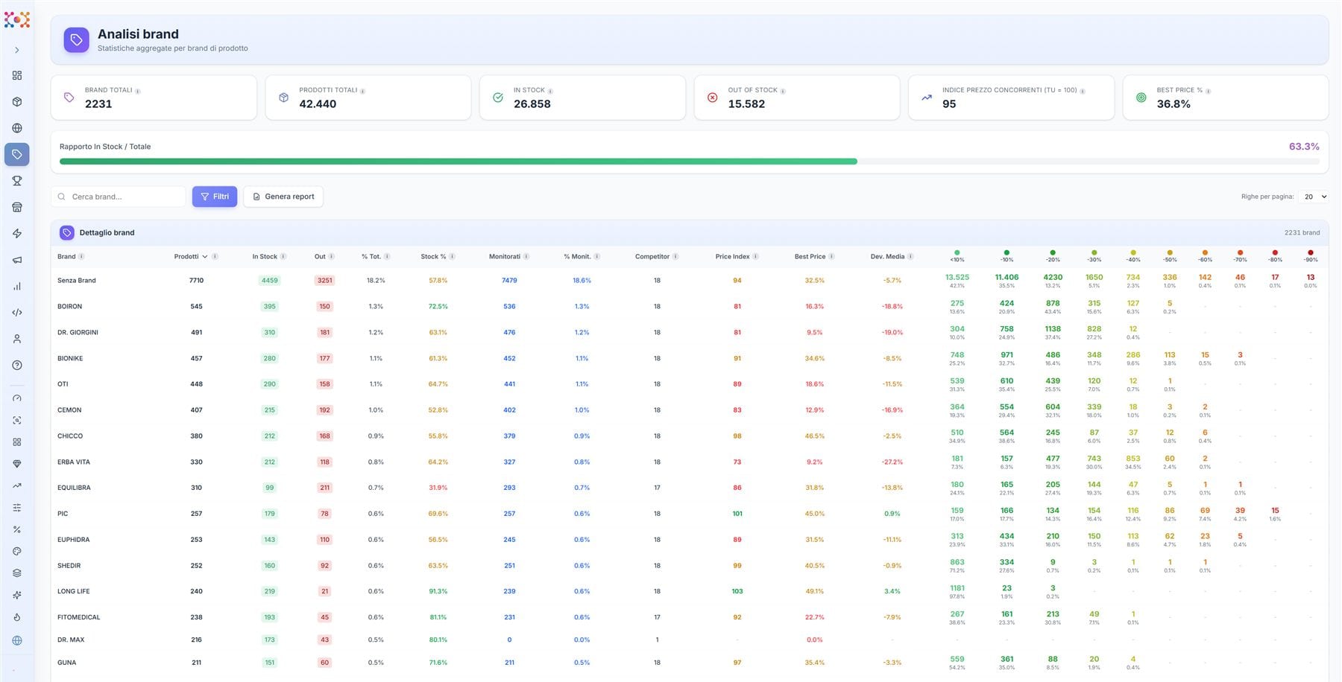Viewport: 1342px width, 682px height.
Task: Click the EQUILIBRA brand name
Action: [x=74, y=488]
